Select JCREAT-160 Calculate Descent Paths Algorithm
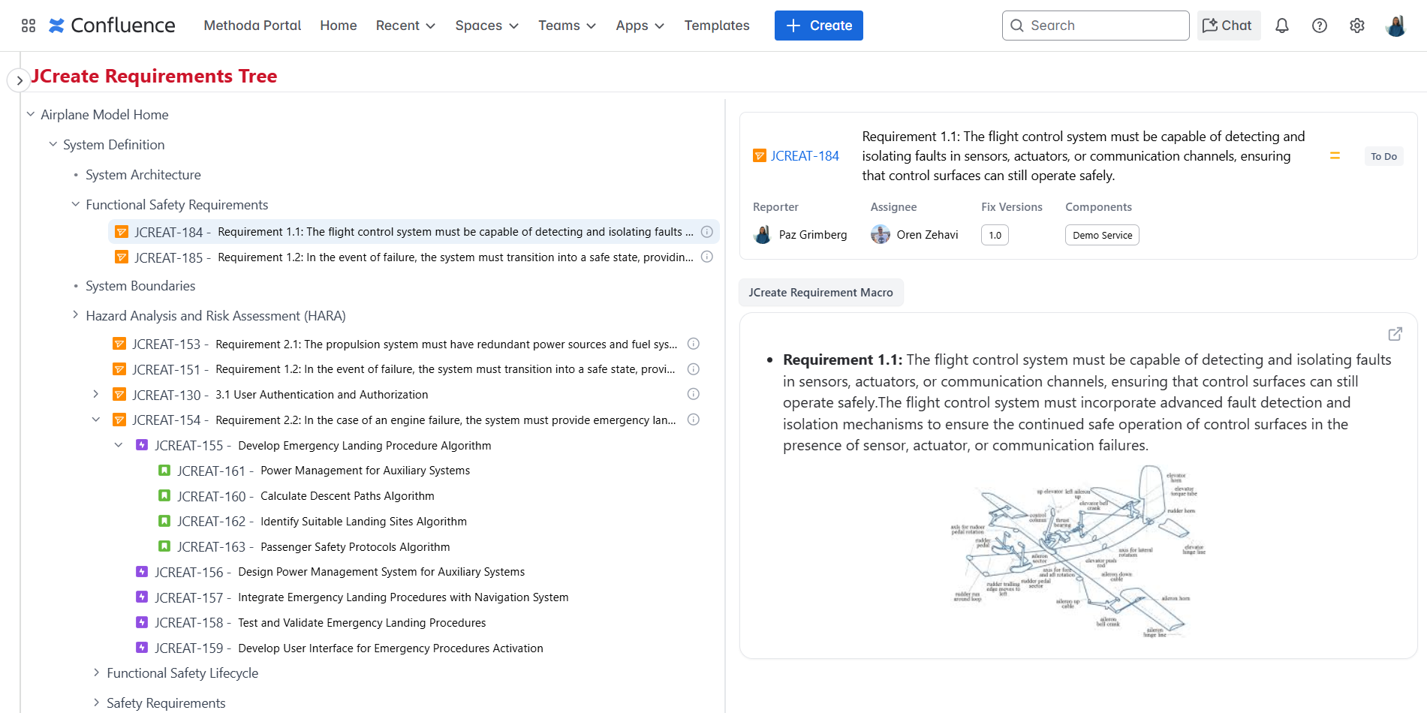Image resolution: width=1427 pixels, height=713 pixels. [306, 496]
